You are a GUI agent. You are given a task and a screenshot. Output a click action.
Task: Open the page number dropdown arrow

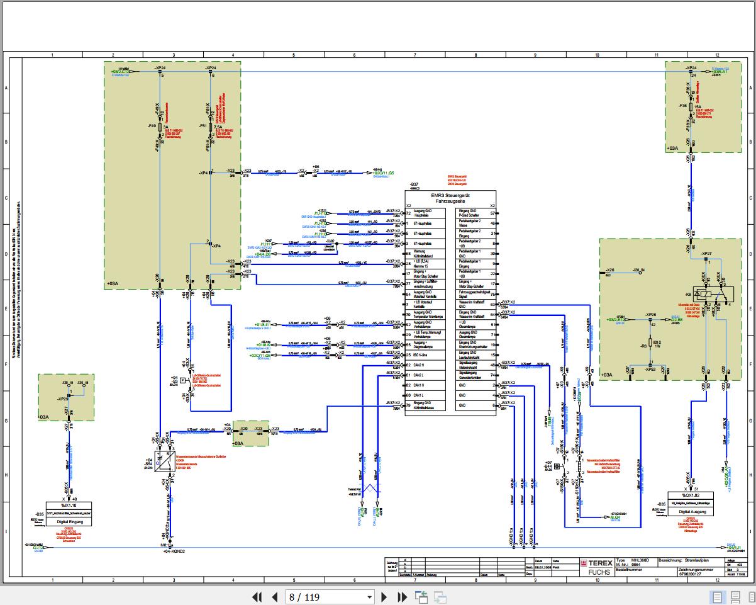tap(369, 597)
